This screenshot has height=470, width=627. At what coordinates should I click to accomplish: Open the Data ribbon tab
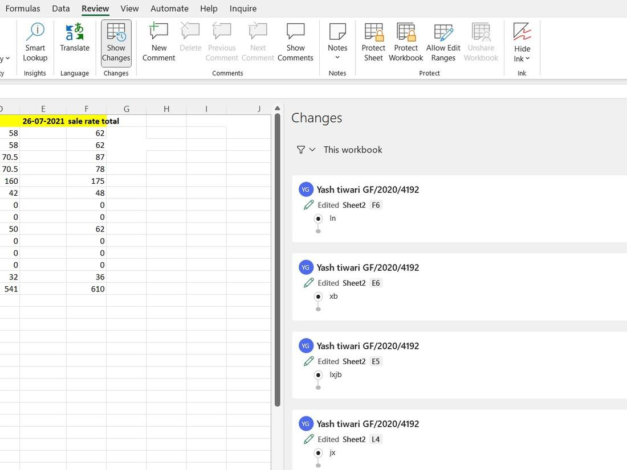click(61, 9)
